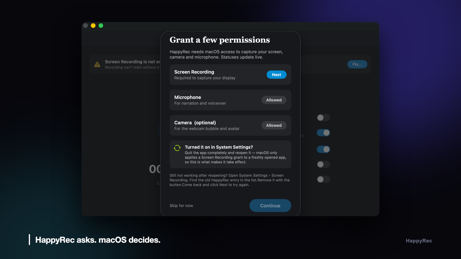Select the 'Grant a few permissions' heading
The height and width of the screenshot is (259, 461).
(x=220, y=40)
